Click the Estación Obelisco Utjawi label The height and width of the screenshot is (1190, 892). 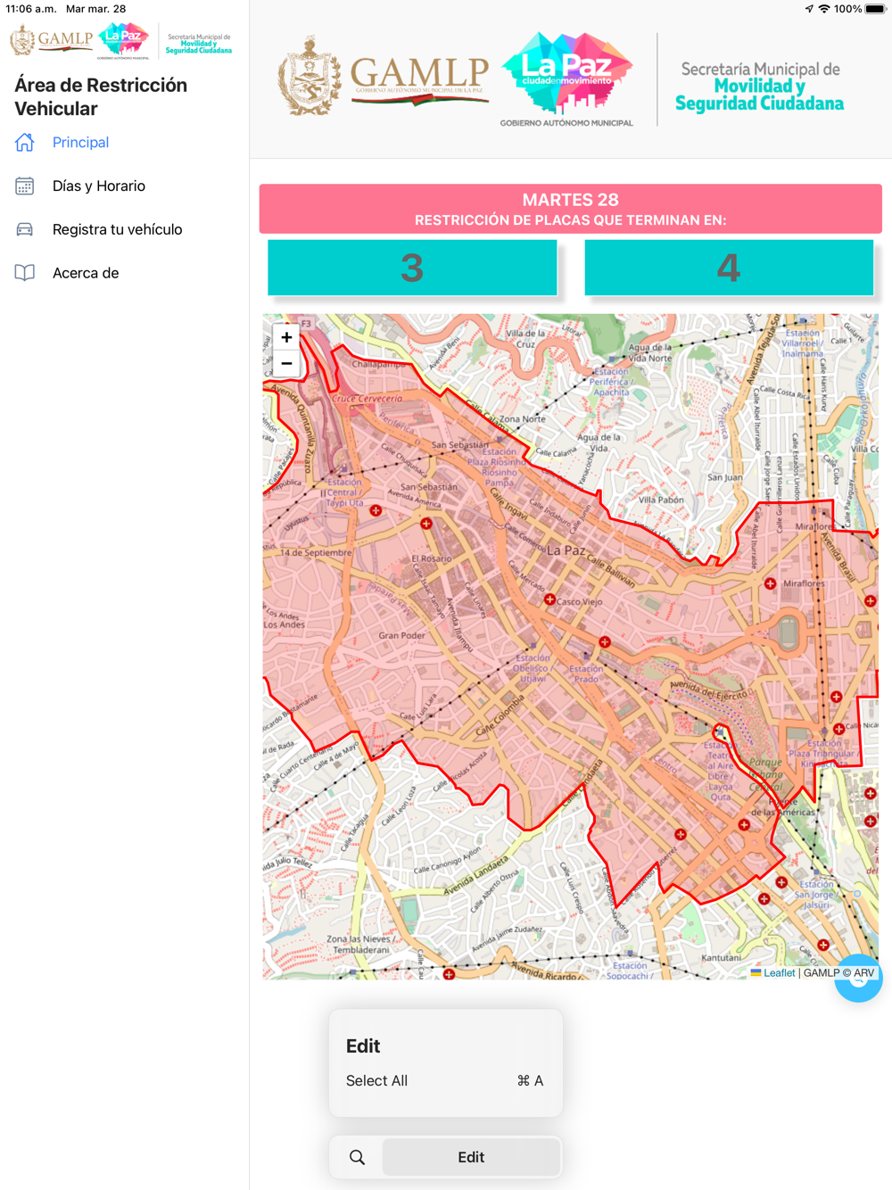coord(533,668)
